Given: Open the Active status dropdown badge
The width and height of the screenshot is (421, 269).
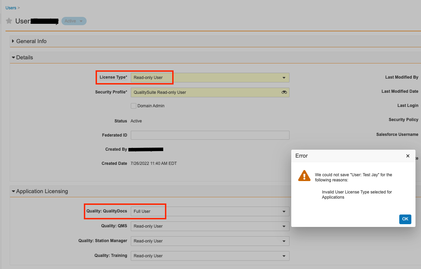Looking at the screenshot, I should pos(74,21).
